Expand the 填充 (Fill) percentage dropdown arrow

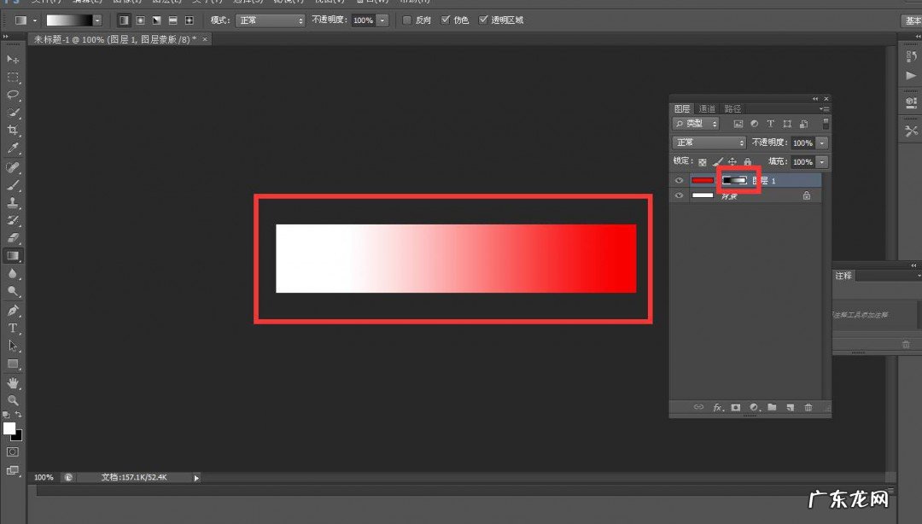pyautogui.click(x=821, y=162)
